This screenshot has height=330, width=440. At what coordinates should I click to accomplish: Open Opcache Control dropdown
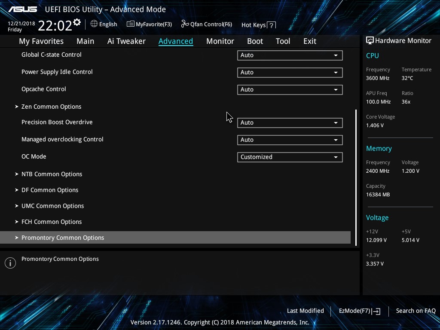tap(290, 89)
